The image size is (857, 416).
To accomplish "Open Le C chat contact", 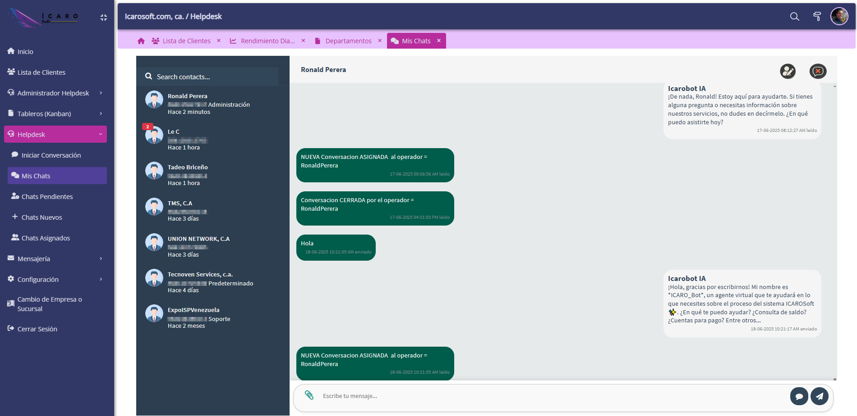I will [x=213, y=139].
